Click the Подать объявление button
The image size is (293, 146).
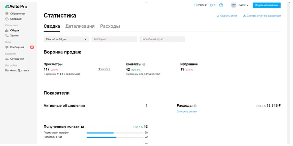coord(267,5)
